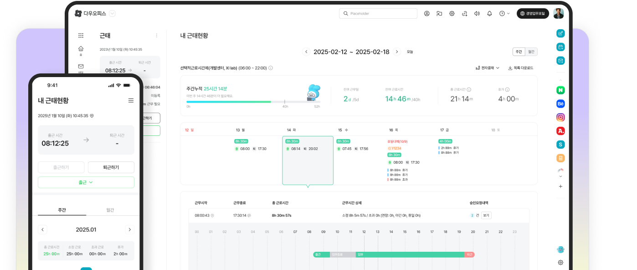Click the 출근 timeline segment start

point(321,254)
